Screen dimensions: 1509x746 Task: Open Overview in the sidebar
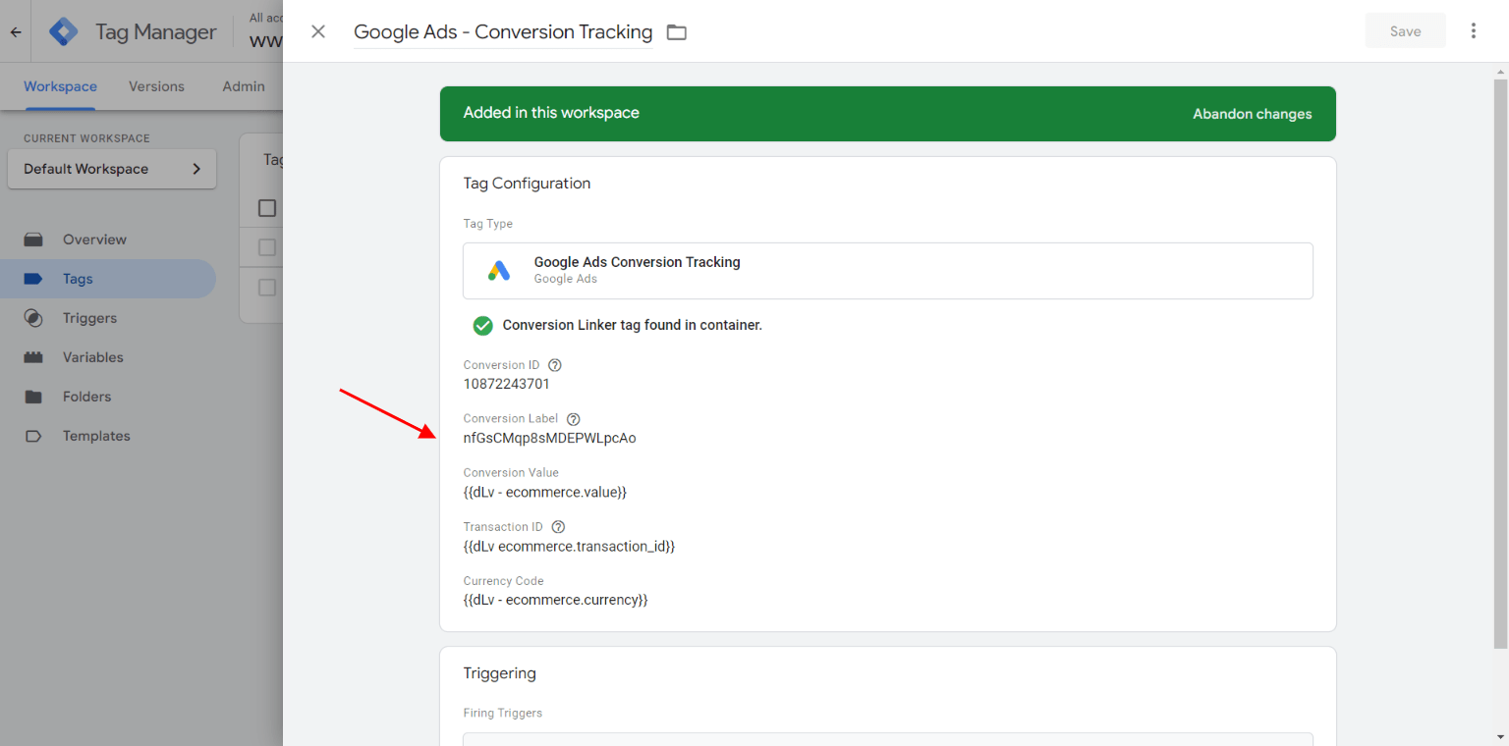(108, 240)
